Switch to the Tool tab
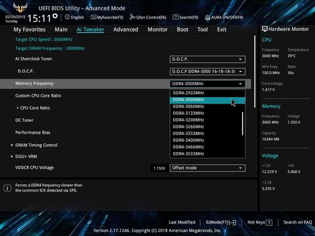Image resolution: width=315 pixels, height=236 pixels. tap(203, 29)
